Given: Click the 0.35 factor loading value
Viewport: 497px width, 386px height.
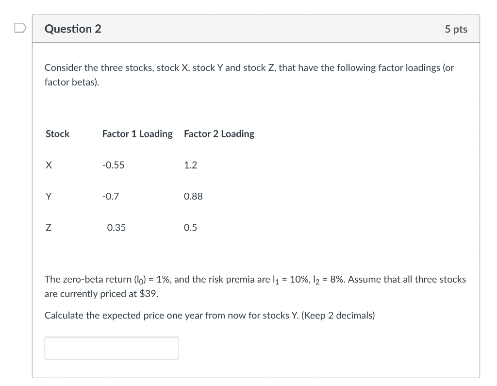Looking at the screenshot, I should pyautogui.click(x=116, y=227).
